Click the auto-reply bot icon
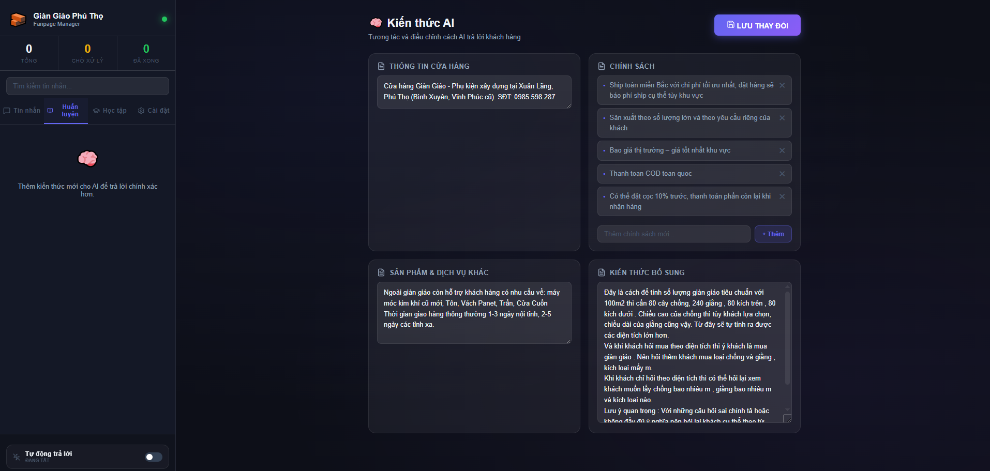 tap(17, 457)
